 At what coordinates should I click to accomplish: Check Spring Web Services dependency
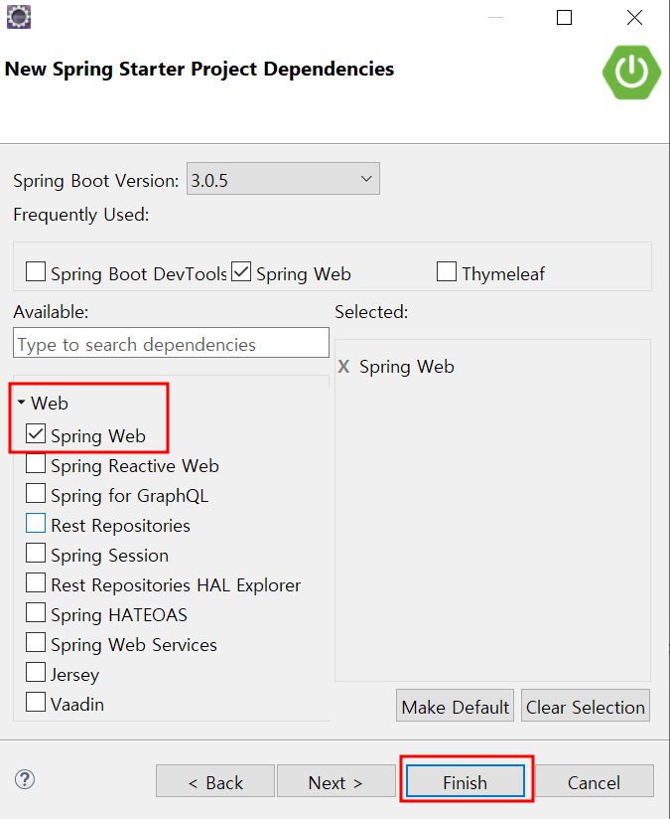tap(36, 642)
